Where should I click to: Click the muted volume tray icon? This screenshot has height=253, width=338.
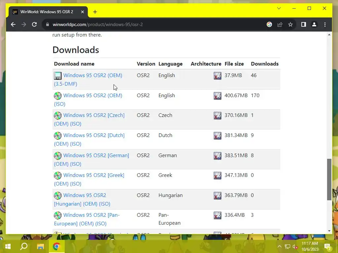[295, 246]
